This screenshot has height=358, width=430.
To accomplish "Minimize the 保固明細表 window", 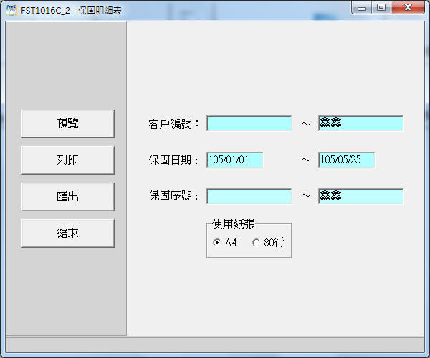I will pyautogui.click(x=362, y=8).
